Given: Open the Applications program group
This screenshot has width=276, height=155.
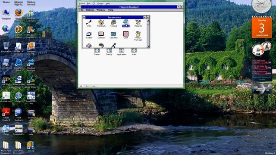Looking at the screenshot, I should pos(122,52).
